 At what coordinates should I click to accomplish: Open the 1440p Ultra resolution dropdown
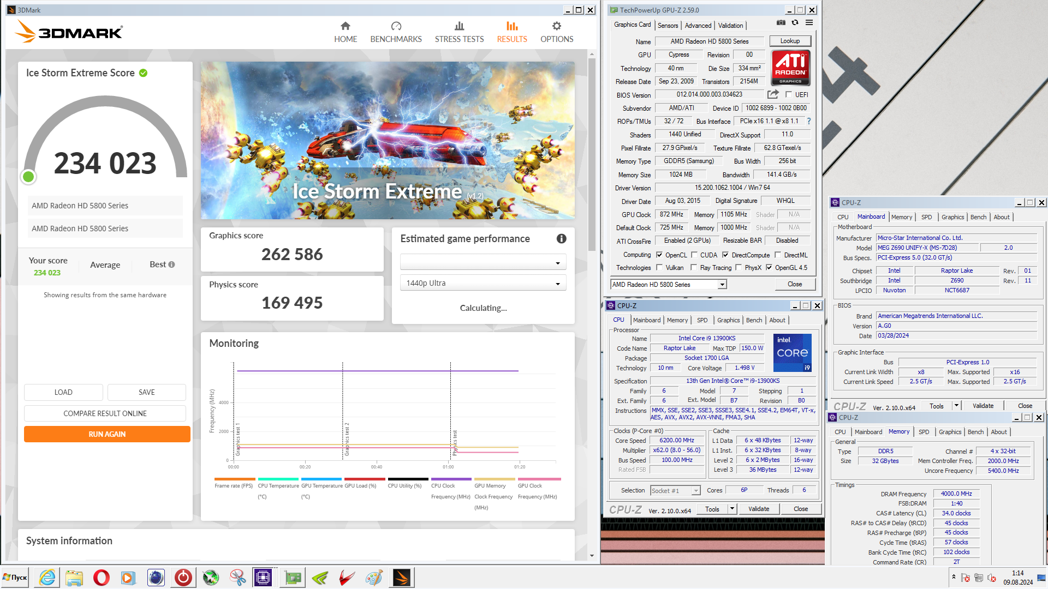pyautogui.click(x=483, y=283)
